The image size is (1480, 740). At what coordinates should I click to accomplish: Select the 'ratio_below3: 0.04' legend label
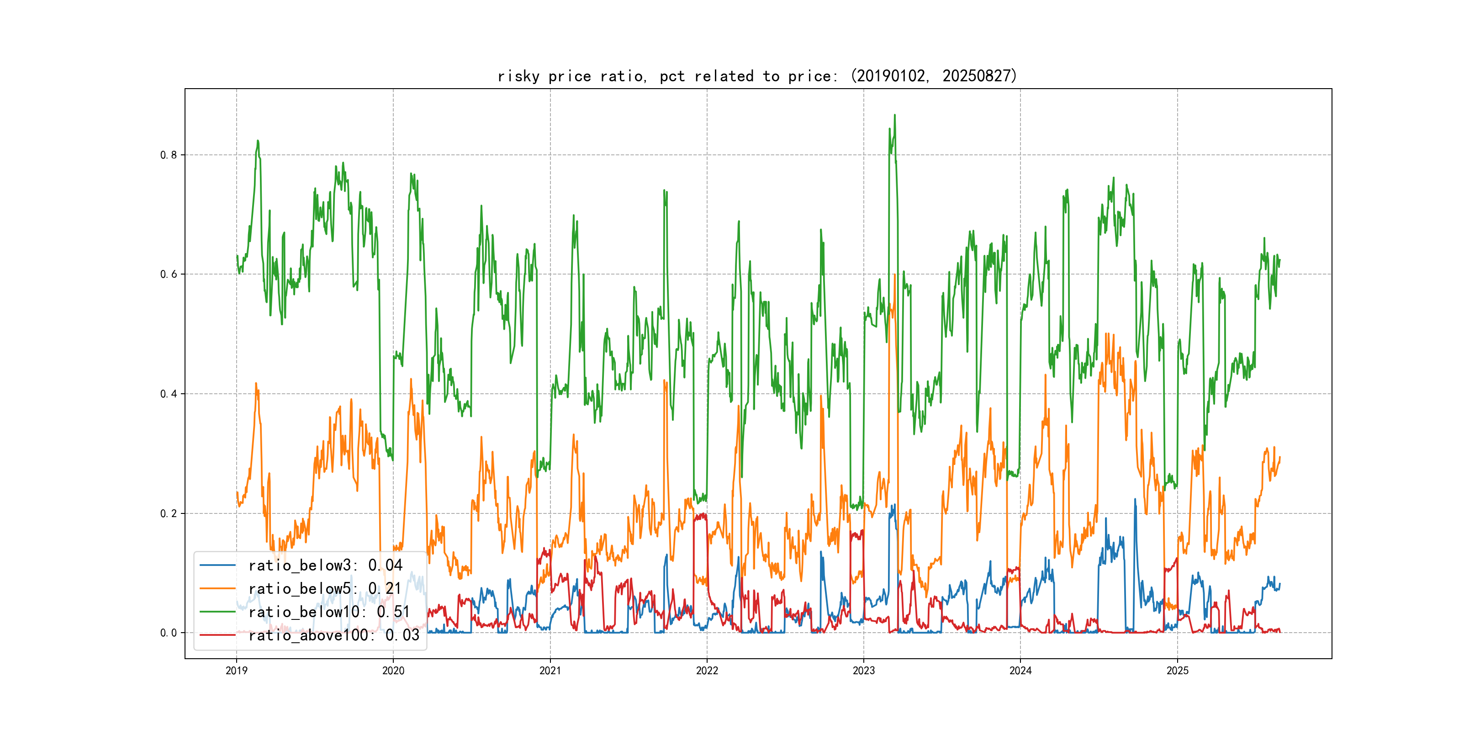pyautogui.click(x=325, y=566)
